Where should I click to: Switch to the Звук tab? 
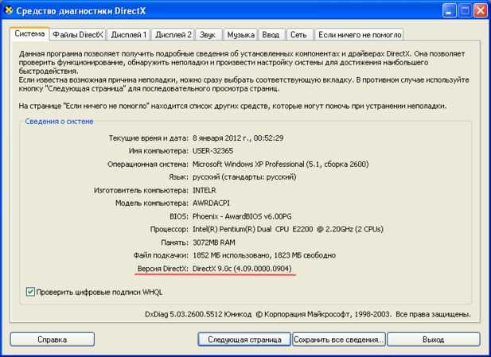tap(208, 35)
